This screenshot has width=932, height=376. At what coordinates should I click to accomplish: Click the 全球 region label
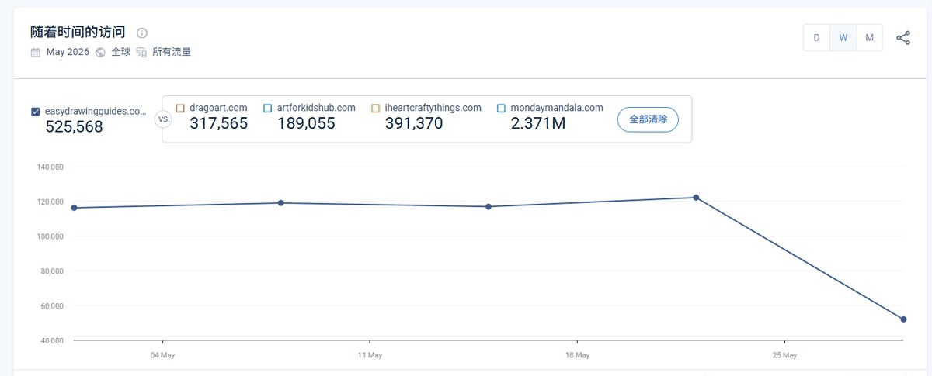(x=120, y=53)
